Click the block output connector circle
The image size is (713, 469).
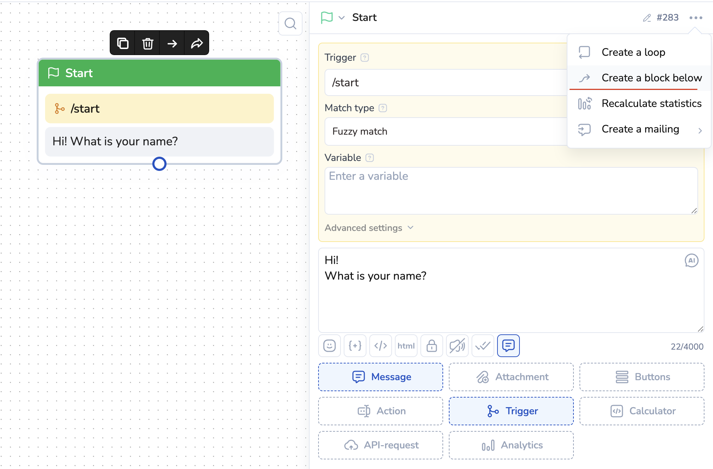pos(159,164)
